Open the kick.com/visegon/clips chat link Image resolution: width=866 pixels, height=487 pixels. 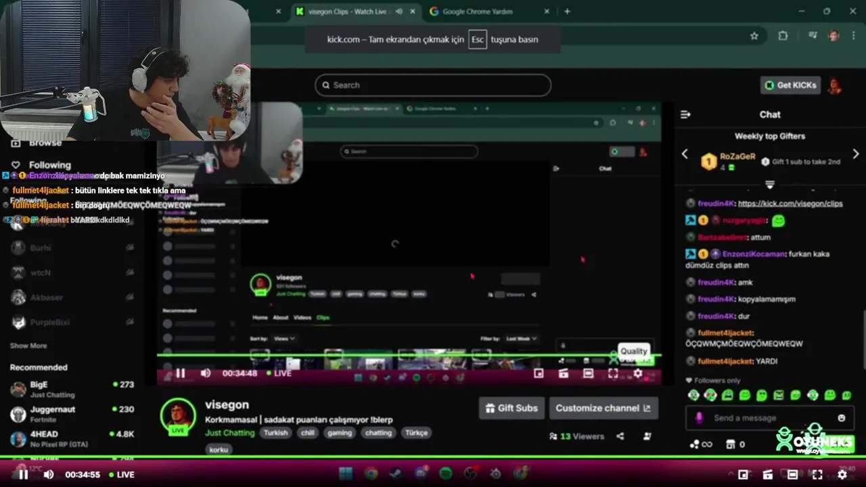coord(790,204)
